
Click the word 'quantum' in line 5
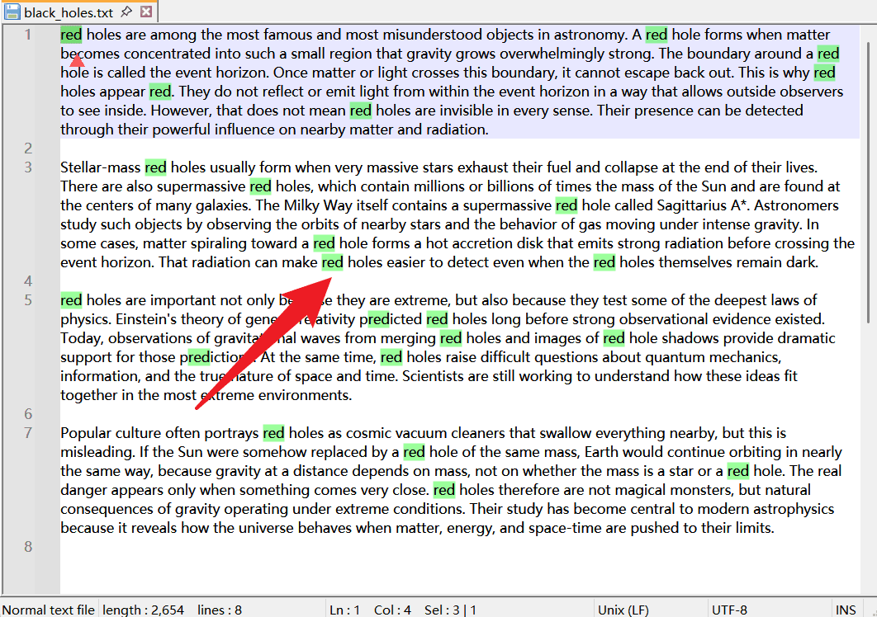click(x=670, y=357)
